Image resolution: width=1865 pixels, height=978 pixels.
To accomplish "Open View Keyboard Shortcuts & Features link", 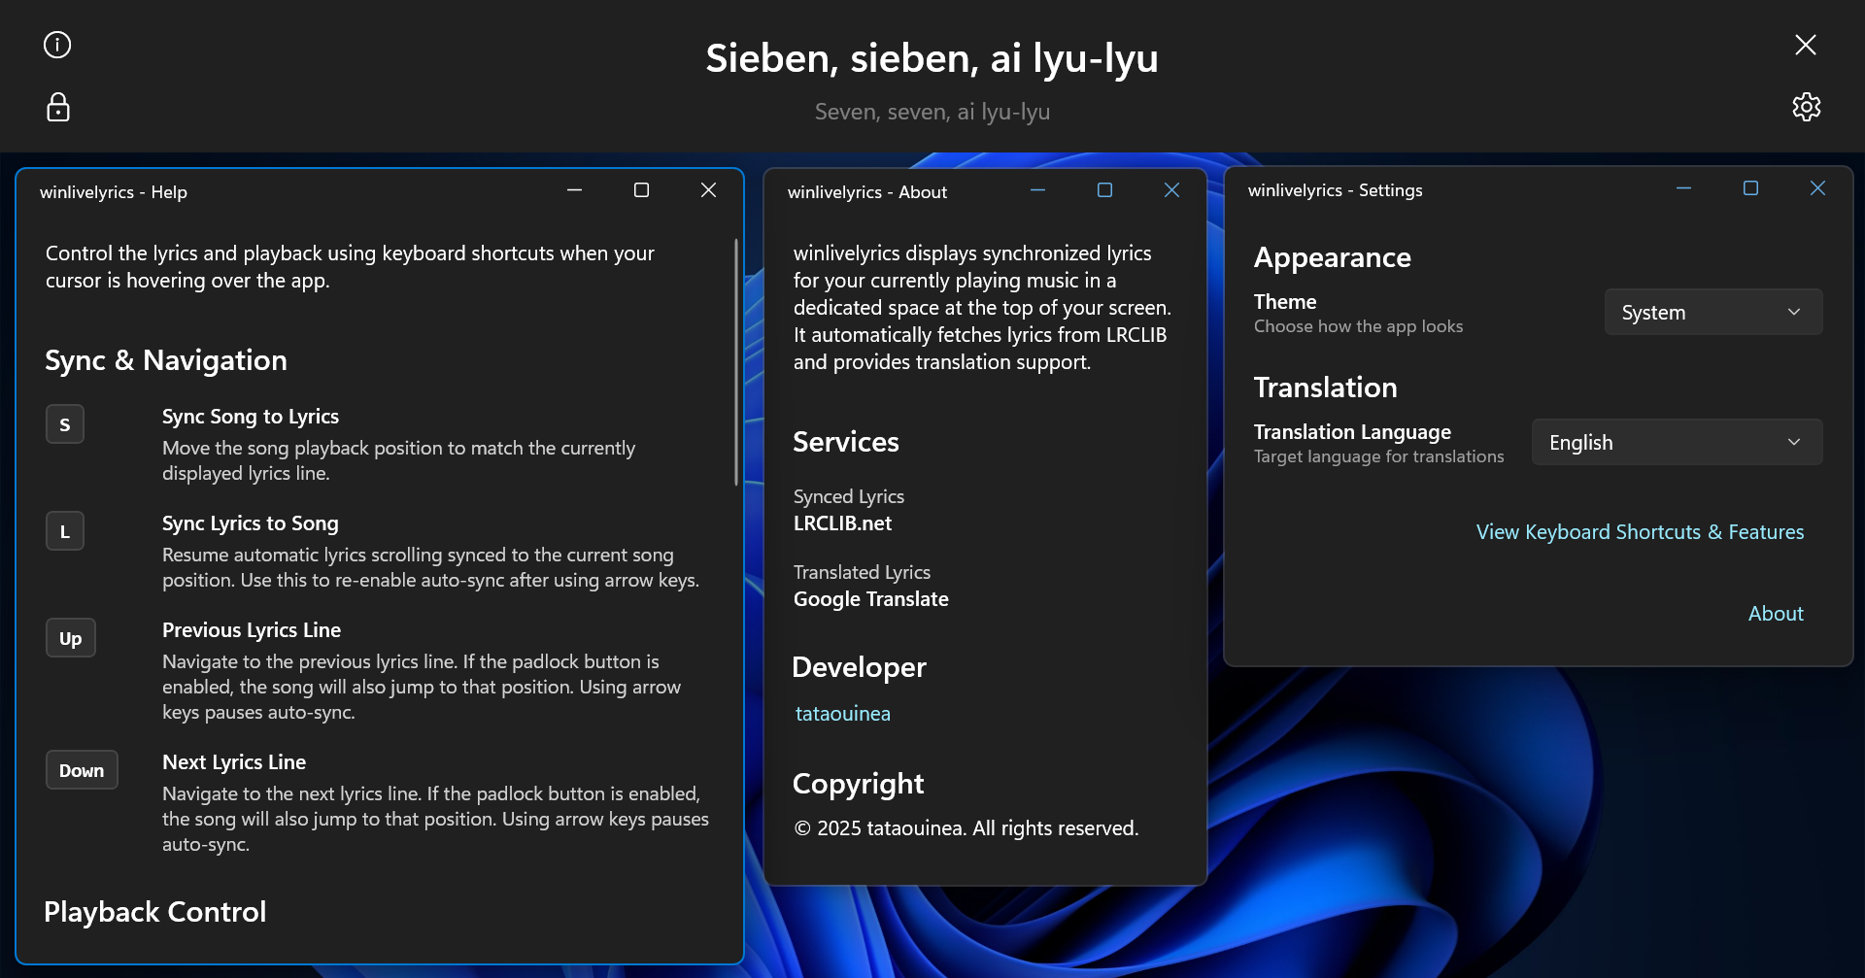I will 1640,532.
